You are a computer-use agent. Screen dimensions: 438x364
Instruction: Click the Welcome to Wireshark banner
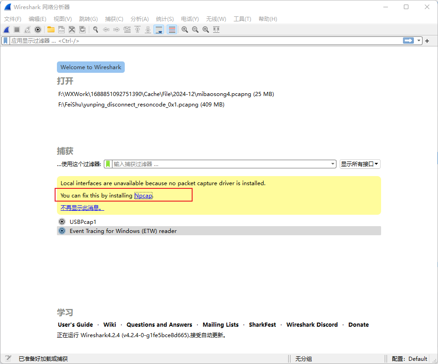click(91, 67)
